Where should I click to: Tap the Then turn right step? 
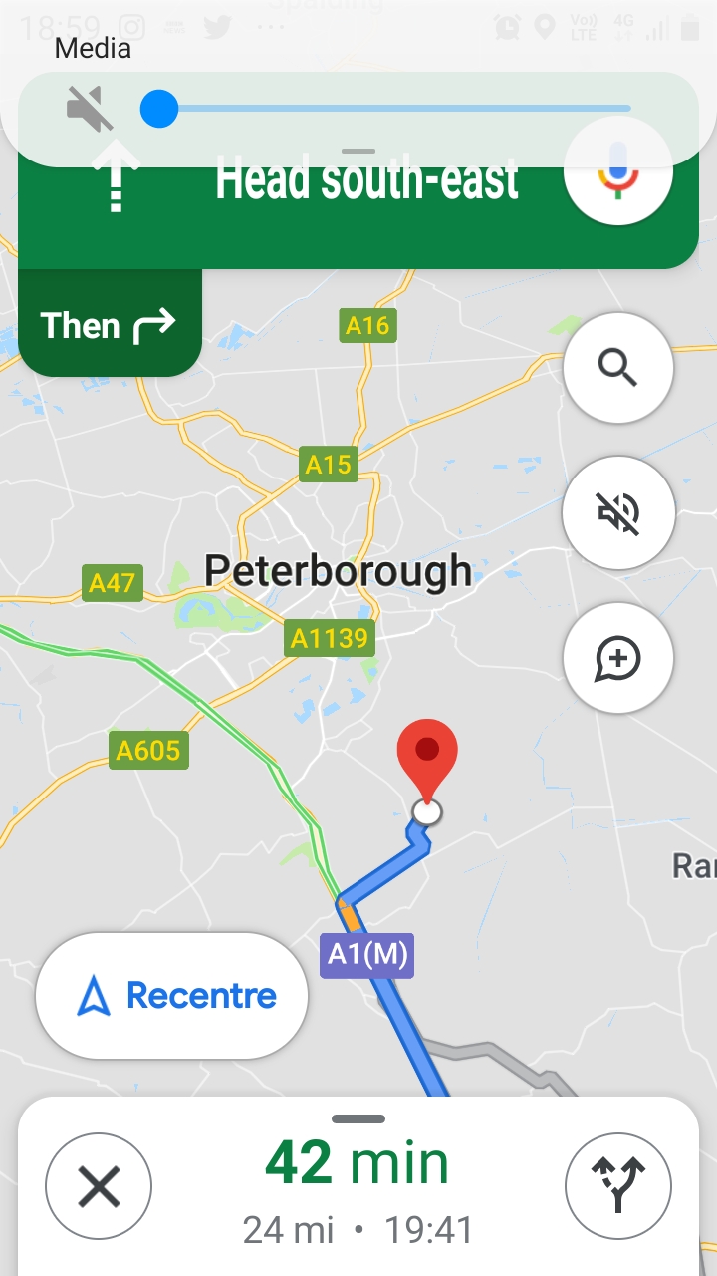coord(110,323)
